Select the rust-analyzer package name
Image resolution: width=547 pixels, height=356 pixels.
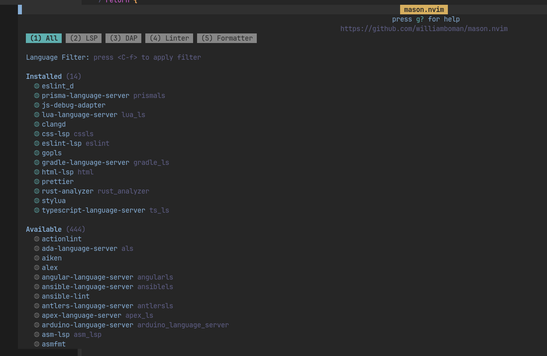coord(68,191)
